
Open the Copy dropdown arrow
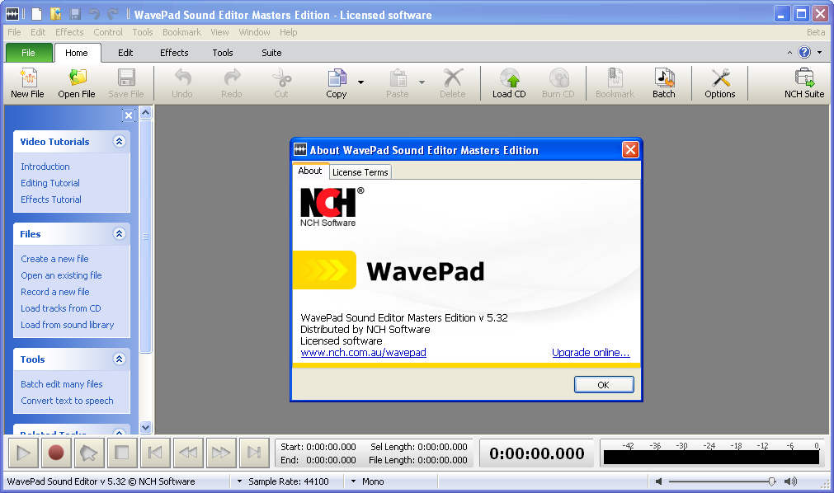click(360, 82)
